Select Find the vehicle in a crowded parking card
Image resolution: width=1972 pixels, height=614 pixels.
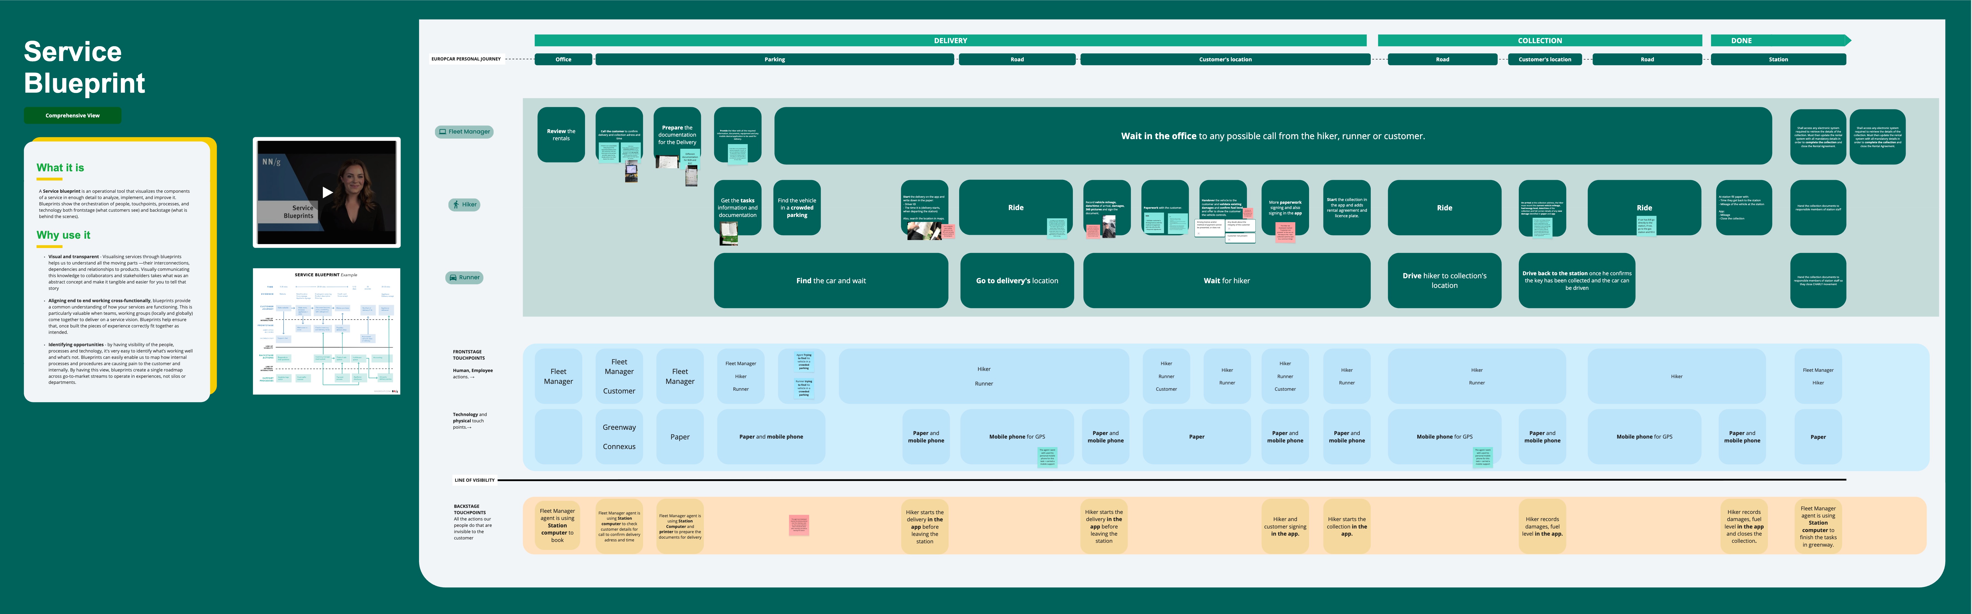[797, 207]
